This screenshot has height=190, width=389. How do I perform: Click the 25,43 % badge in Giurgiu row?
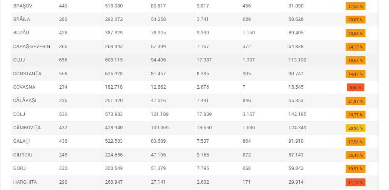coord(355,155)
